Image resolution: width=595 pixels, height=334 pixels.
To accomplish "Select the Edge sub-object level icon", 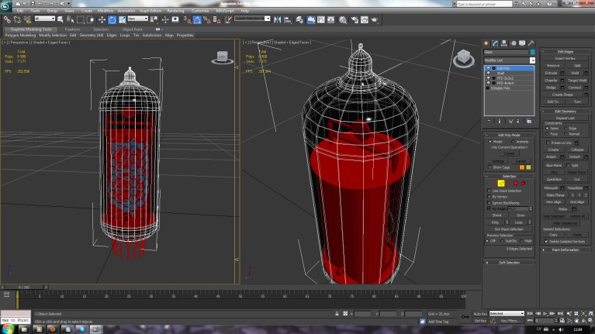I will click(501, 183).
